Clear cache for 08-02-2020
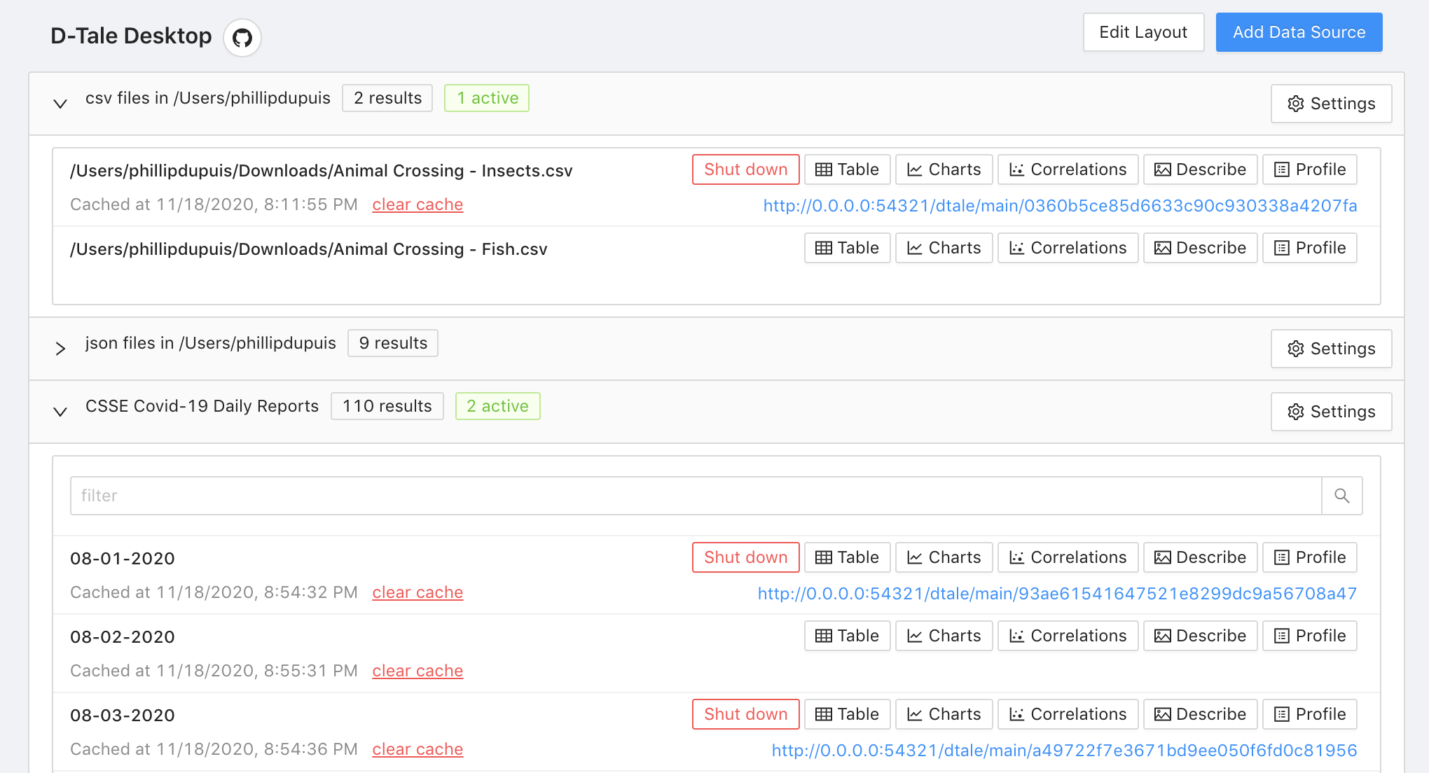Image resolution: width=1429 pixels, height=773 pixels. pos(417,671)
